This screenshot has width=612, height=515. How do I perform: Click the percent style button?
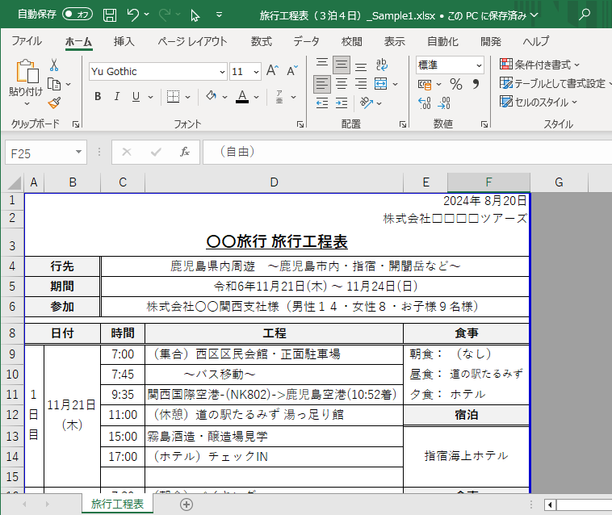pos(456,84)
